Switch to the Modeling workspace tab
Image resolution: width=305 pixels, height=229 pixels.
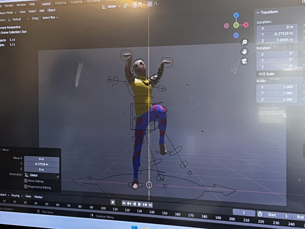coord(60,3)
